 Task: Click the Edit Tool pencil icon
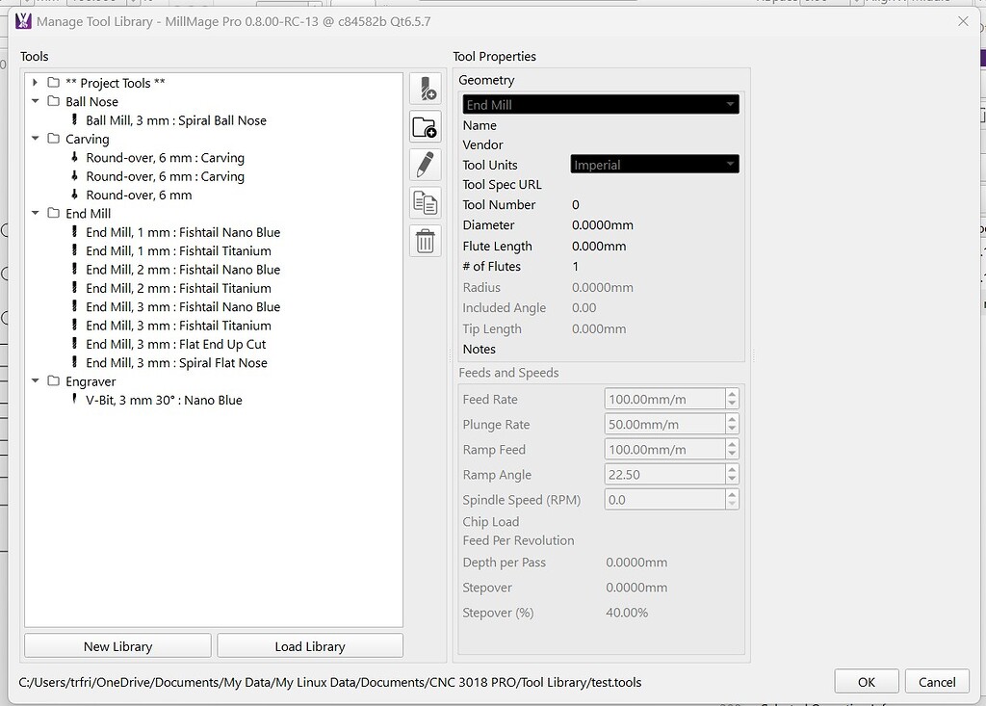point(425,165)
